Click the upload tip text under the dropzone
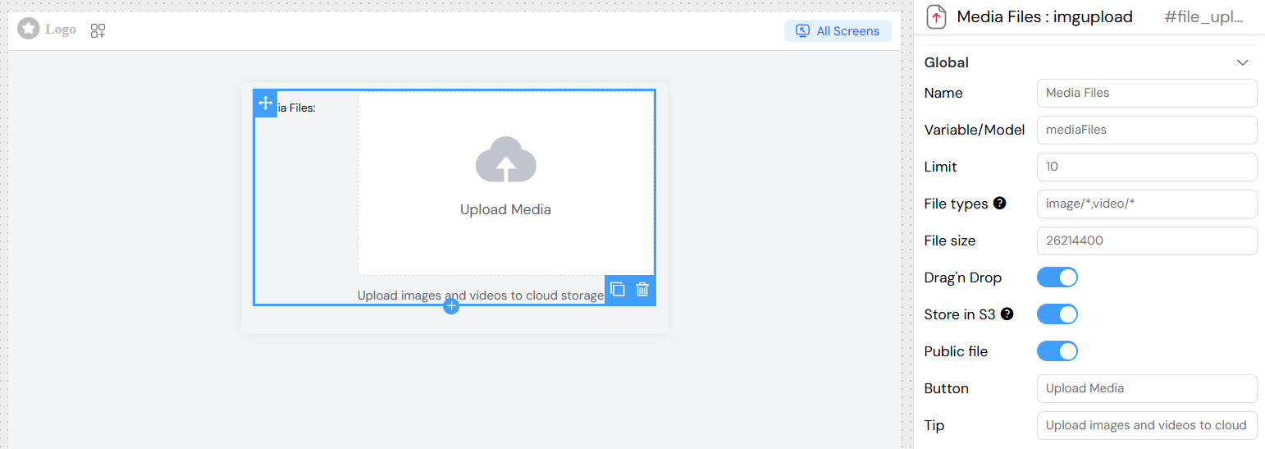The image size is (1265, 449). click(x=481, y=296)
